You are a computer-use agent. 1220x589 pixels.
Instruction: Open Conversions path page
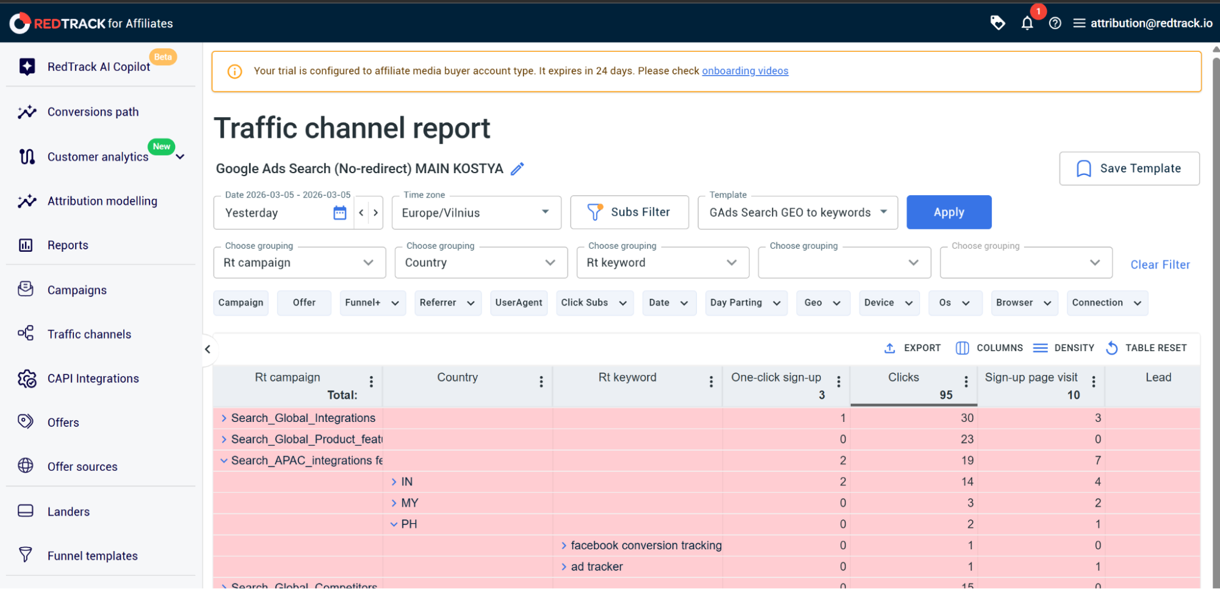pos(93,112)
